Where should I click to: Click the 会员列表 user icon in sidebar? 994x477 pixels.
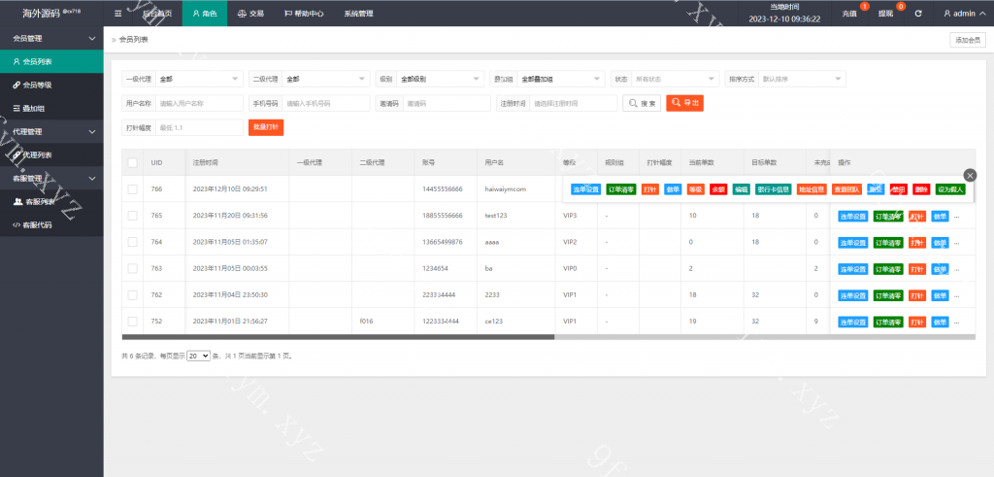17,61
